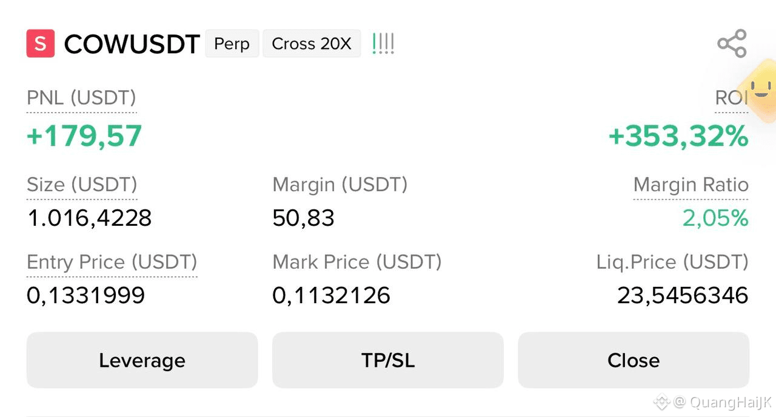The height and width of the screenshot is (417, 776).
Task: Click the 23,5456346 liquidation price value
Action: [683, 295]
